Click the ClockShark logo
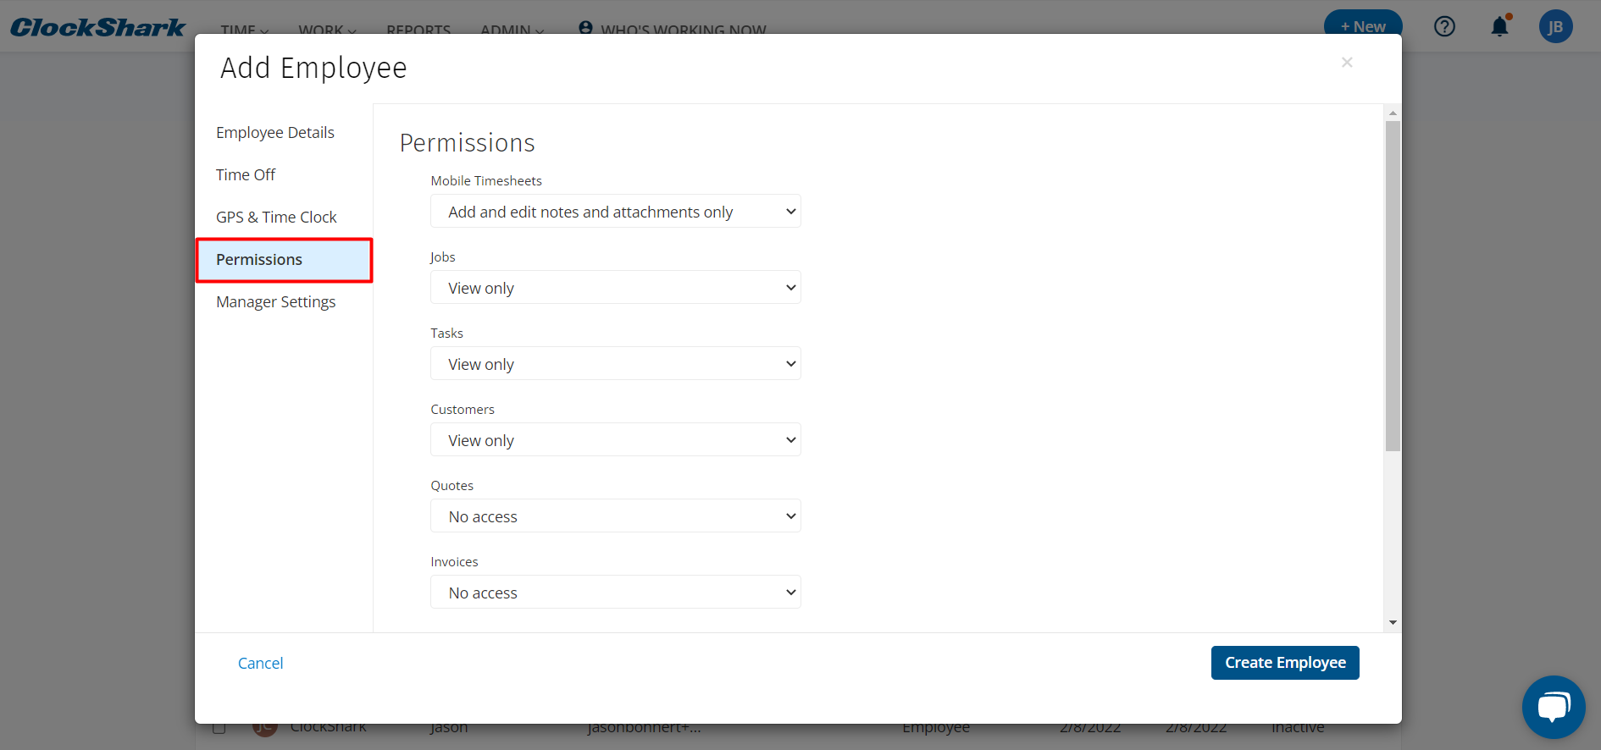 click(97, 27)
